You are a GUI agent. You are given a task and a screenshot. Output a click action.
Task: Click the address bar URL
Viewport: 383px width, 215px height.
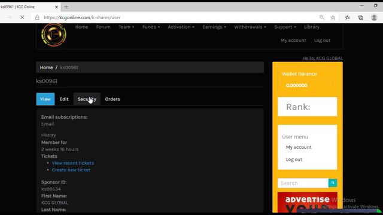tap(82, 17)
